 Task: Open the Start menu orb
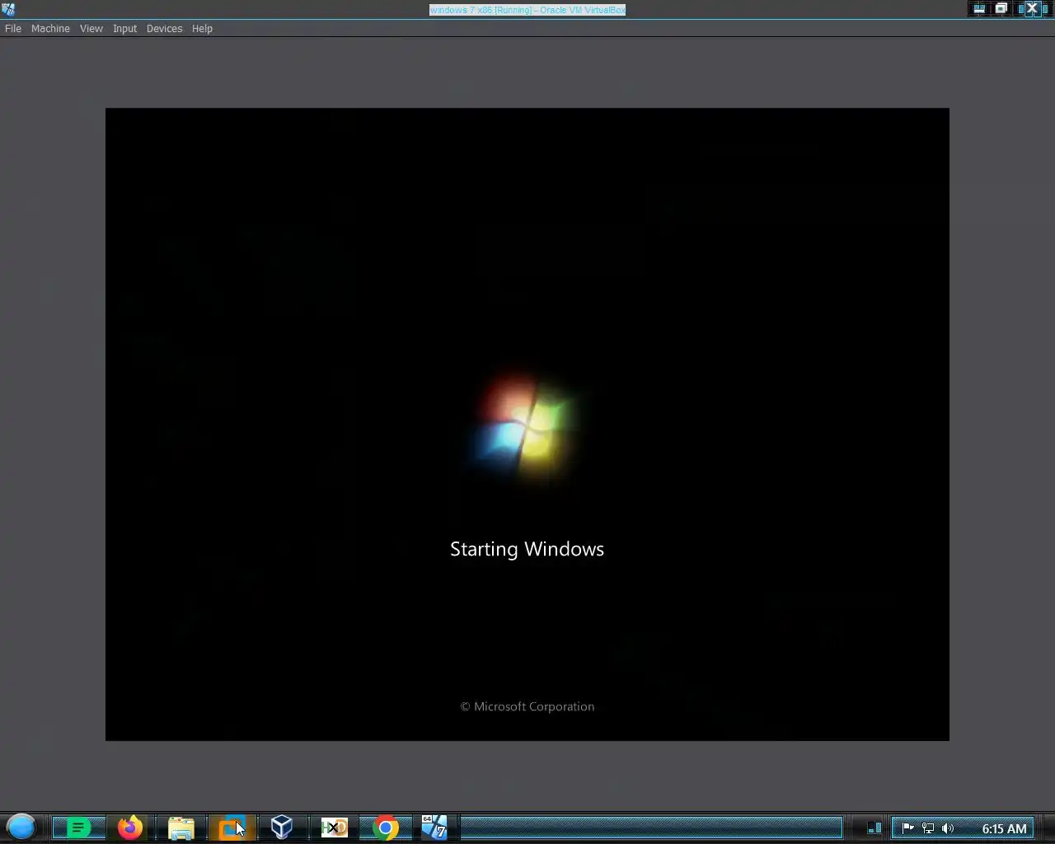tap(21, 827)
